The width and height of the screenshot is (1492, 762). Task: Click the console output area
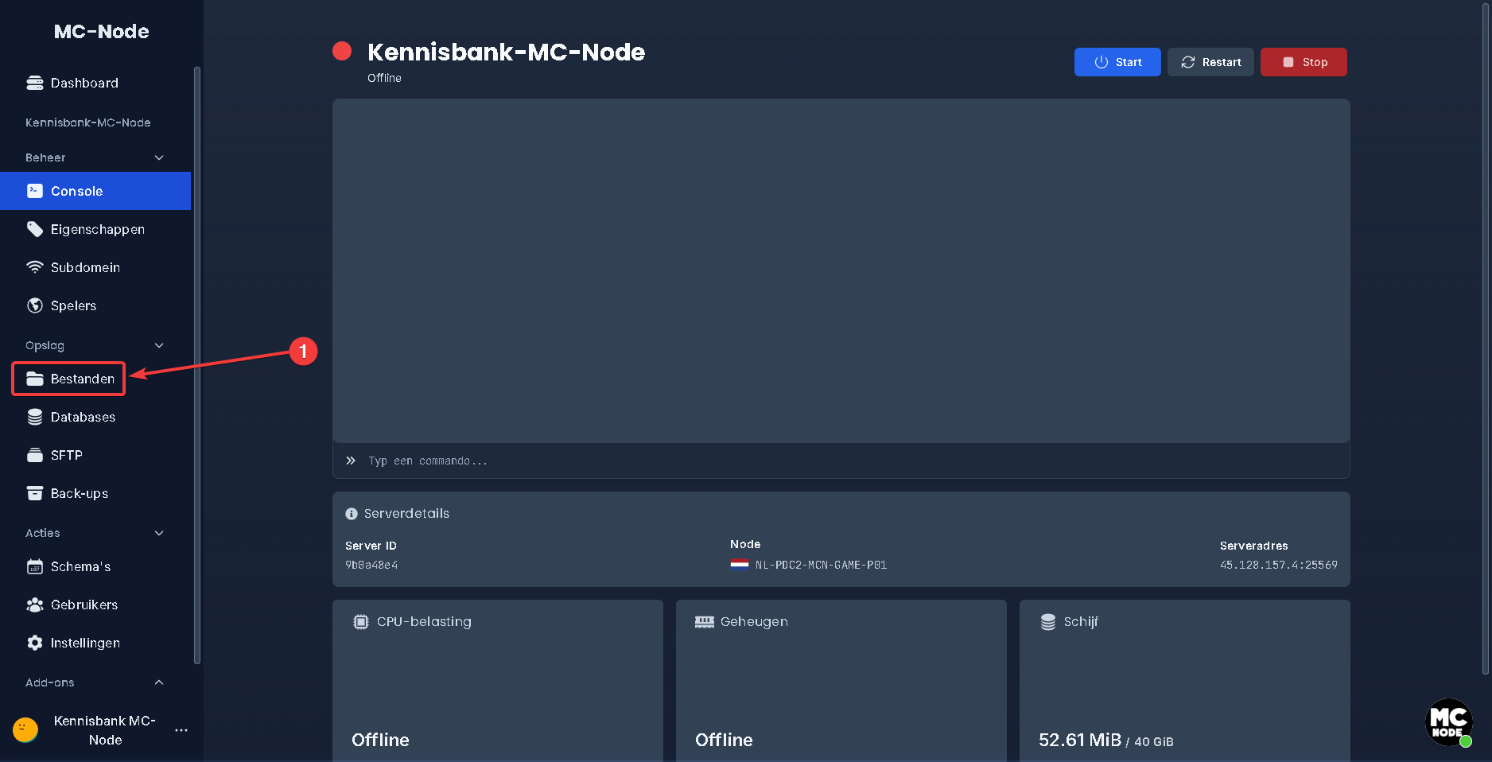click(x=841, y=270)
